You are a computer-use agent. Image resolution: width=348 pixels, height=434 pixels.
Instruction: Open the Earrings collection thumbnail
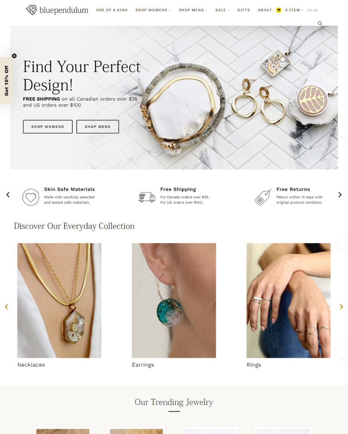(174, 300)
